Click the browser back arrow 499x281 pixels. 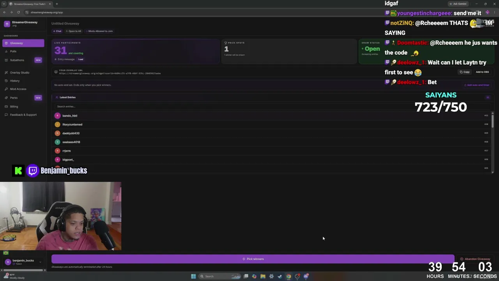pyautogui.click(x=4, y=12)
